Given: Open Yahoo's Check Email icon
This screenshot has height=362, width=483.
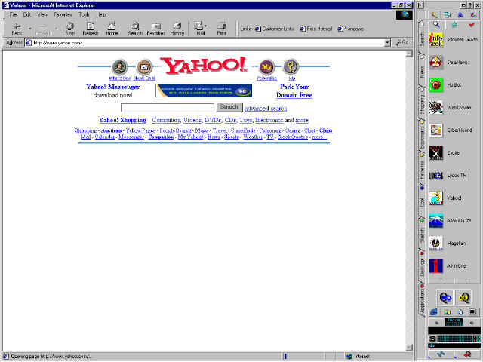Looking at the screenshot, I should (x=144, y=68).
